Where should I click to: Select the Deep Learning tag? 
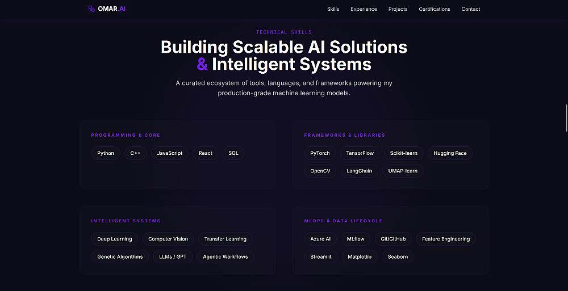(115, 239)
